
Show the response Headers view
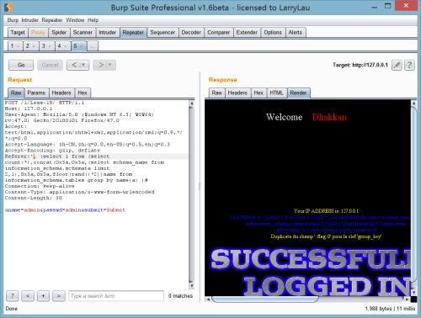[237, 93]
